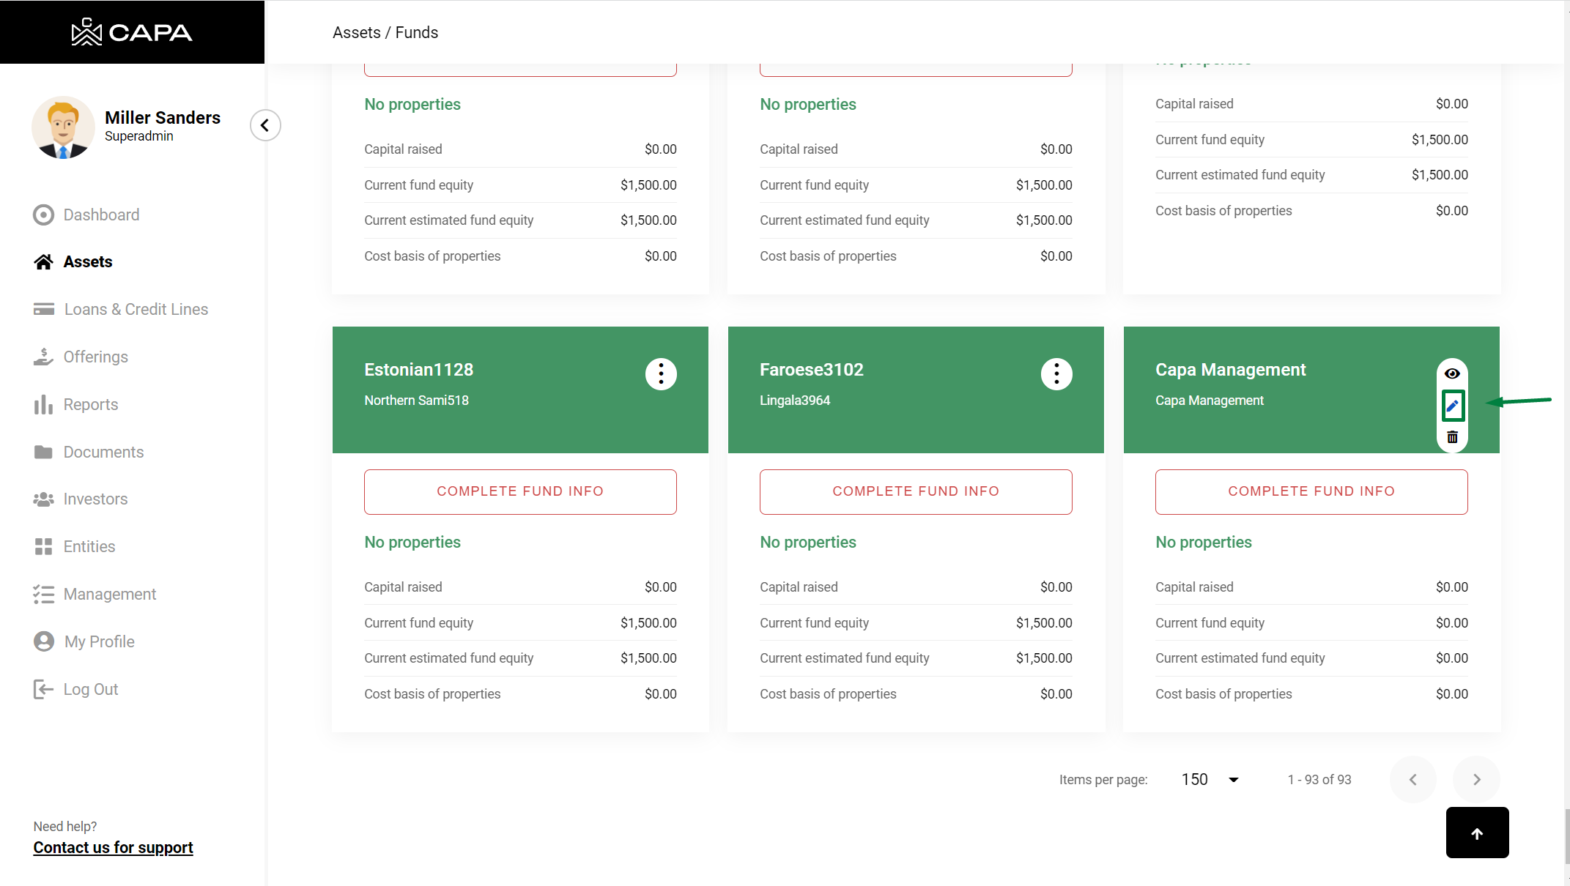Click the scroll-to-top arrow button
The width and height of the screenshot is (1570, 886).
tap(1477, 833)
